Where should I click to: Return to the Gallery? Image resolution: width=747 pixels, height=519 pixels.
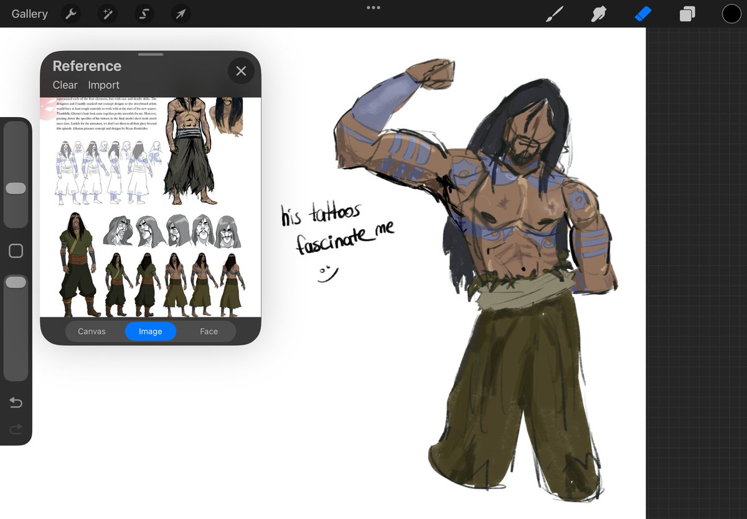[29, 14]
